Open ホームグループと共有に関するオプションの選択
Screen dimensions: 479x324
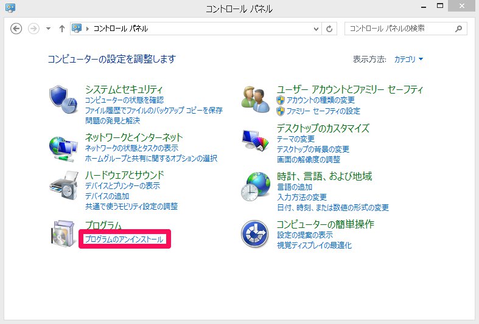(x=151, y=158)
